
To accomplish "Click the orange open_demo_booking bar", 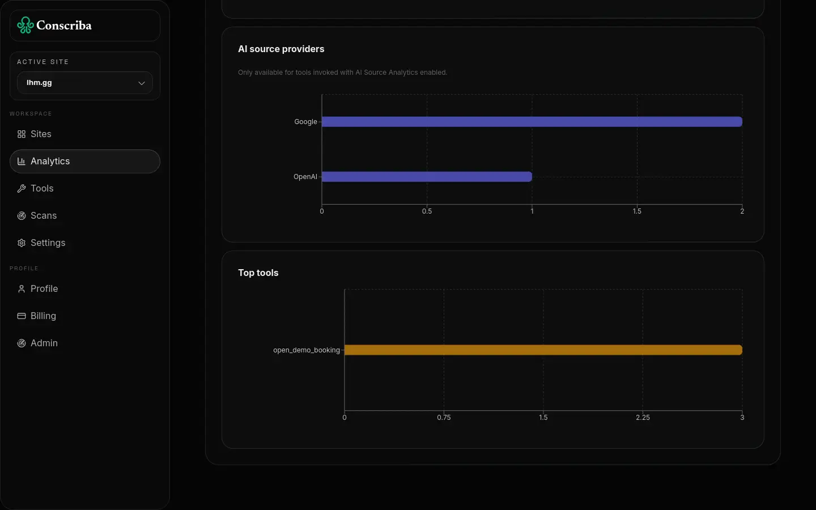I will pos(543,350).
